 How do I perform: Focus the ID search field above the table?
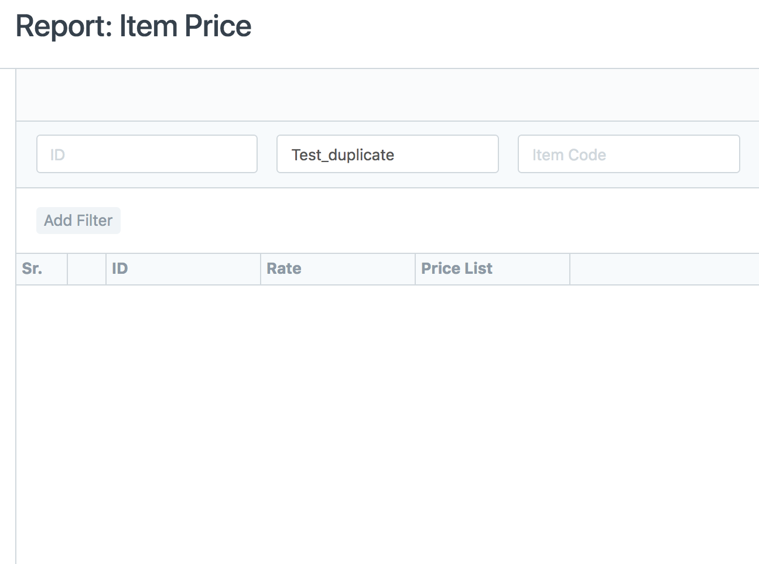[x=146, y=154]
